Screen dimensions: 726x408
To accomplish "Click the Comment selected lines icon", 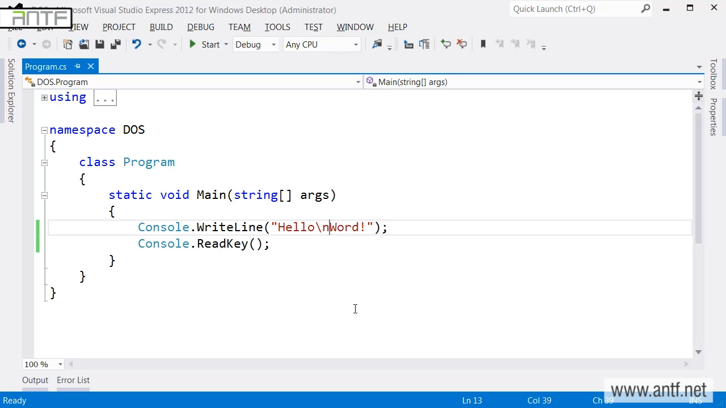I will (x=446, y=44).
